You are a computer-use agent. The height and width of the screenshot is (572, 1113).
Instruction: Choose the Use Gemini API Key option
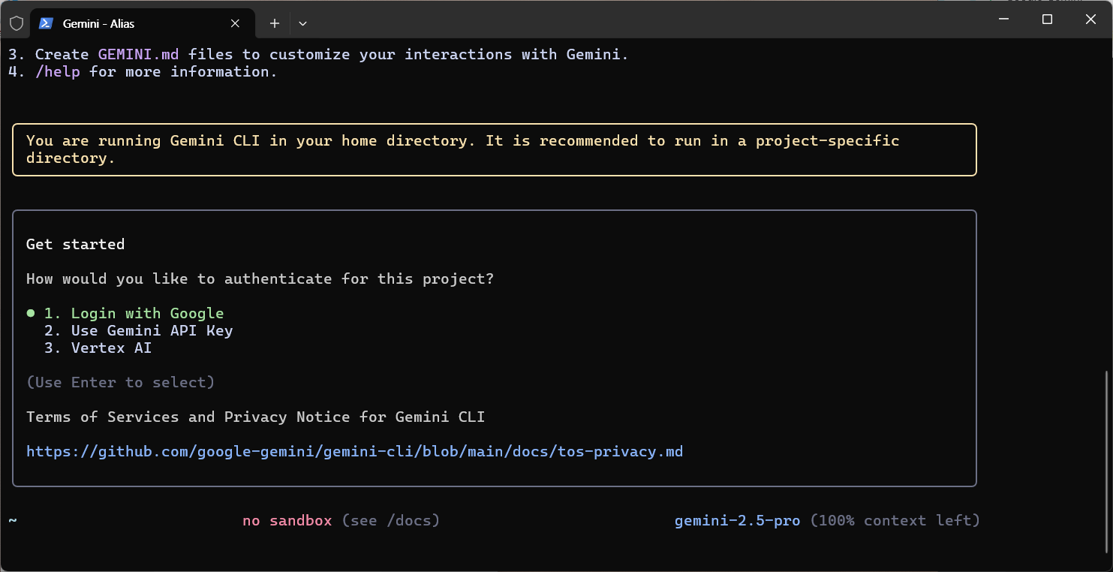[152, 330]
